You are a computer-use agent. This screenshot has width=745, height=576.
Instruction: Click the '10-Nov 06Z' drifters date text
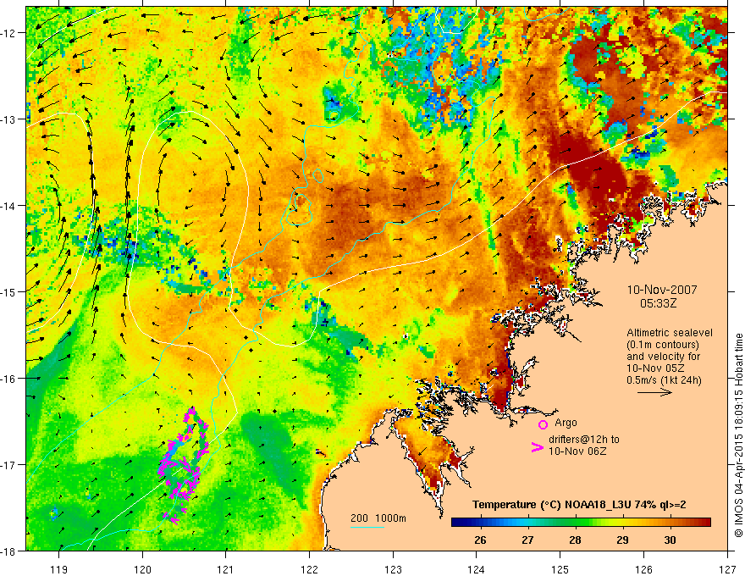click(x=577, y=451)
